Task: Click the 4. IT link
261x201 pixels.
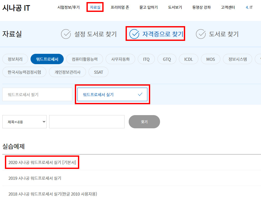Action: point(249,8)
